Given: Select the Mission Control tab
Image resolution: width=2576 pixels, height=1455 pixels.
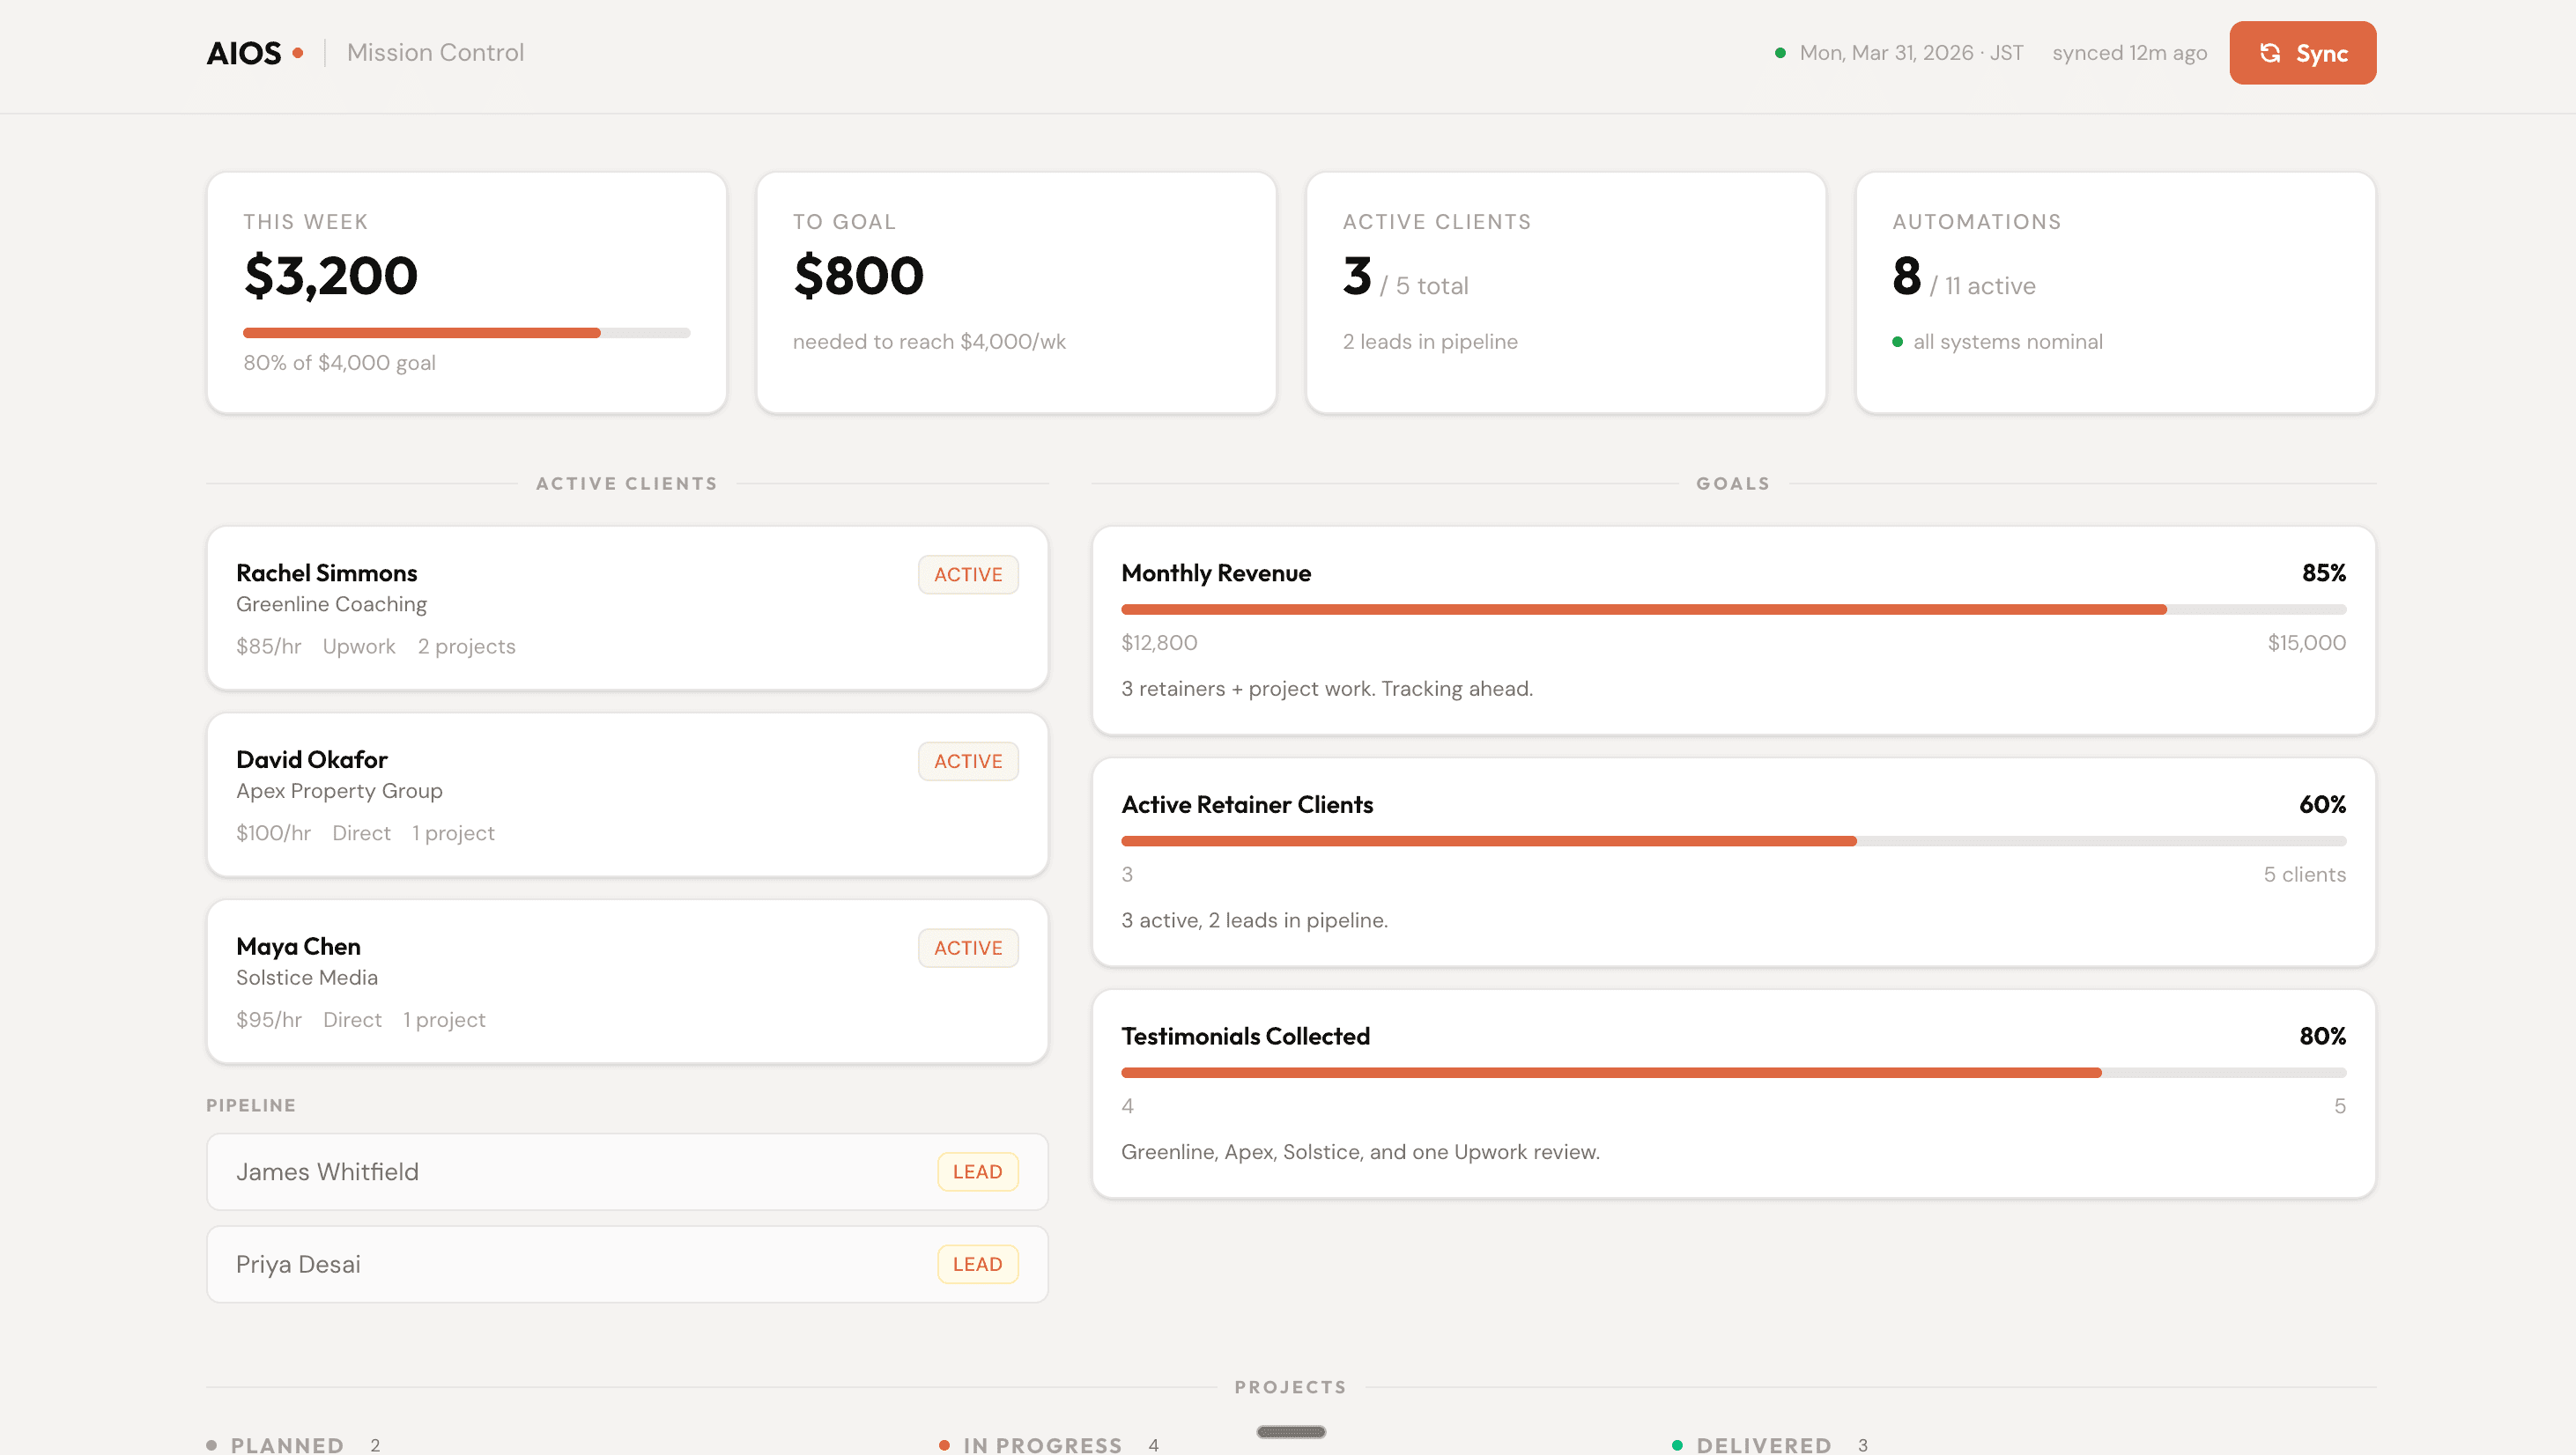Looking at the screenshot, I should (435, 52).
